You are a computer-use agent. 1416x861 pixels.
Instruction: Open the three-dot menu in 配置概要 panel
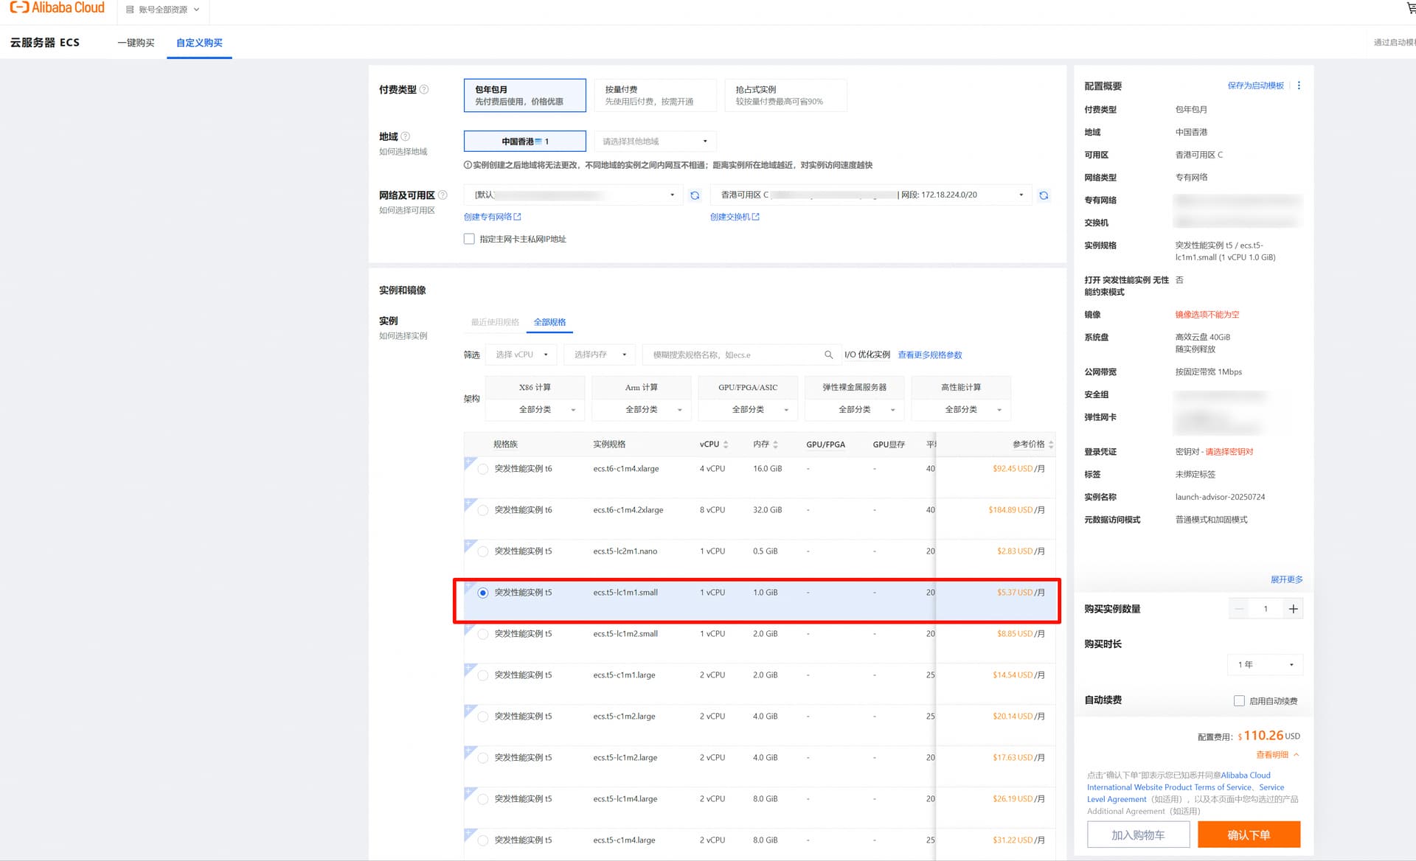coord(1299,86)
